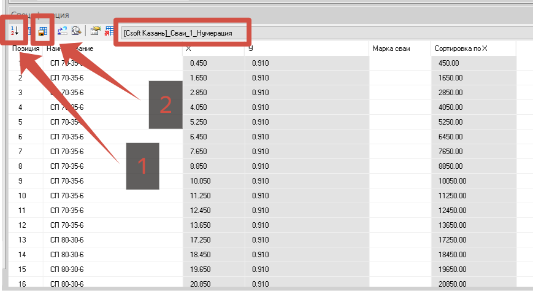
Task: Click the update specification icon with blue arrow
Action: (62, 31)
